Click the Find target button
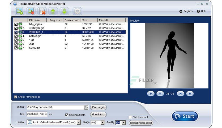222x128 pixels. [x=98, y=107]
